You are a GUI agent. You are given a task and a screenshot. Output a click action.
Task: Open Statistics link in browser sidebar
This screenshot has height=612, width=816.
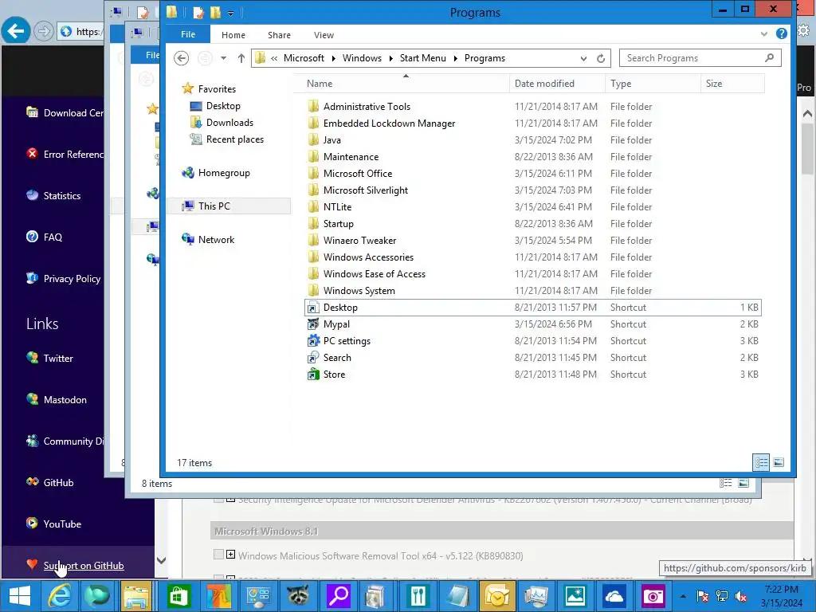coord(62,196)
